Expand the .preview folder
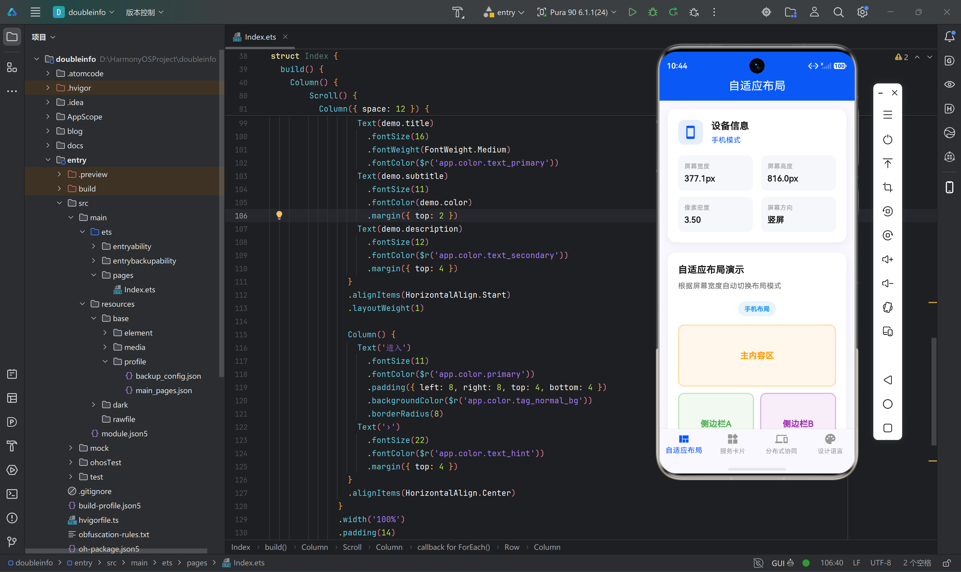Screen dimensions: 961x572 59,174
